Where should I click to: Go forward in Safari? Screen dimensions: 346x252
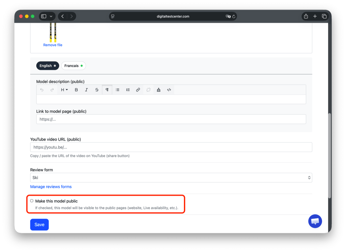point(72,16)
